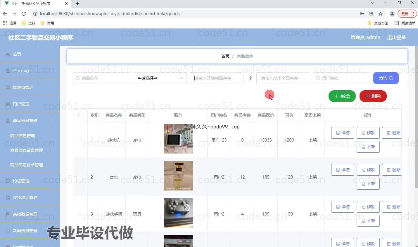The image size is (418, 247).
Task: Click 退出登录 in the header
Action: (396, 37)
